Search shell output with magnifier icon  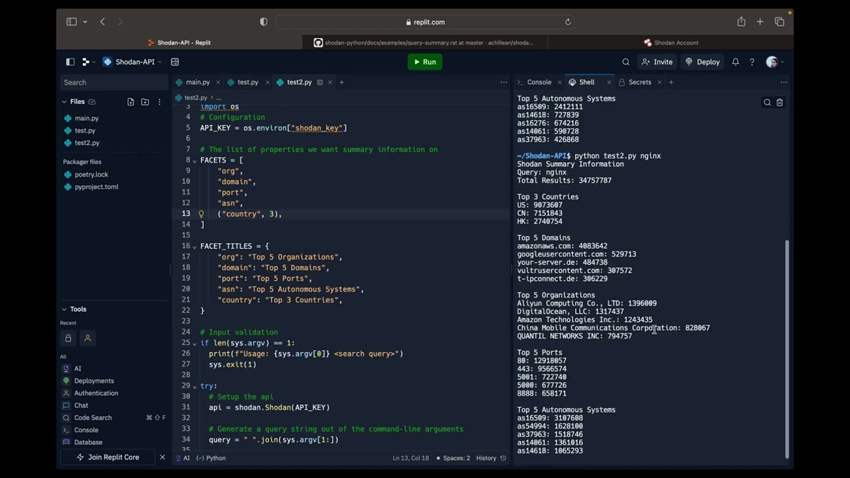pos(767,102)
